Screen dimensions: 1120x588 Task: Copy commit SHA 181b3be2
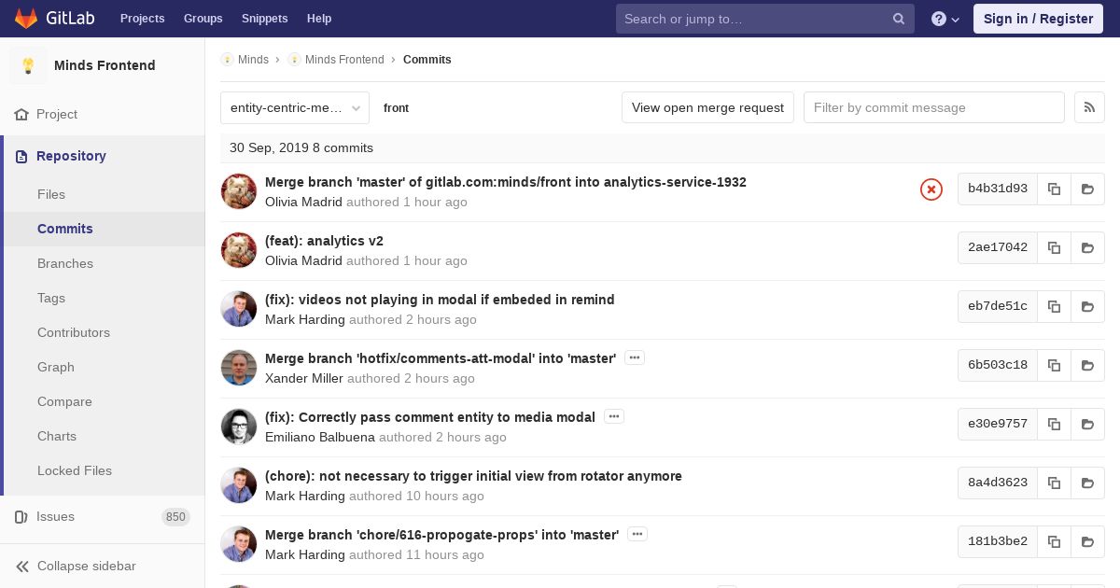(x=1054, y=541)
